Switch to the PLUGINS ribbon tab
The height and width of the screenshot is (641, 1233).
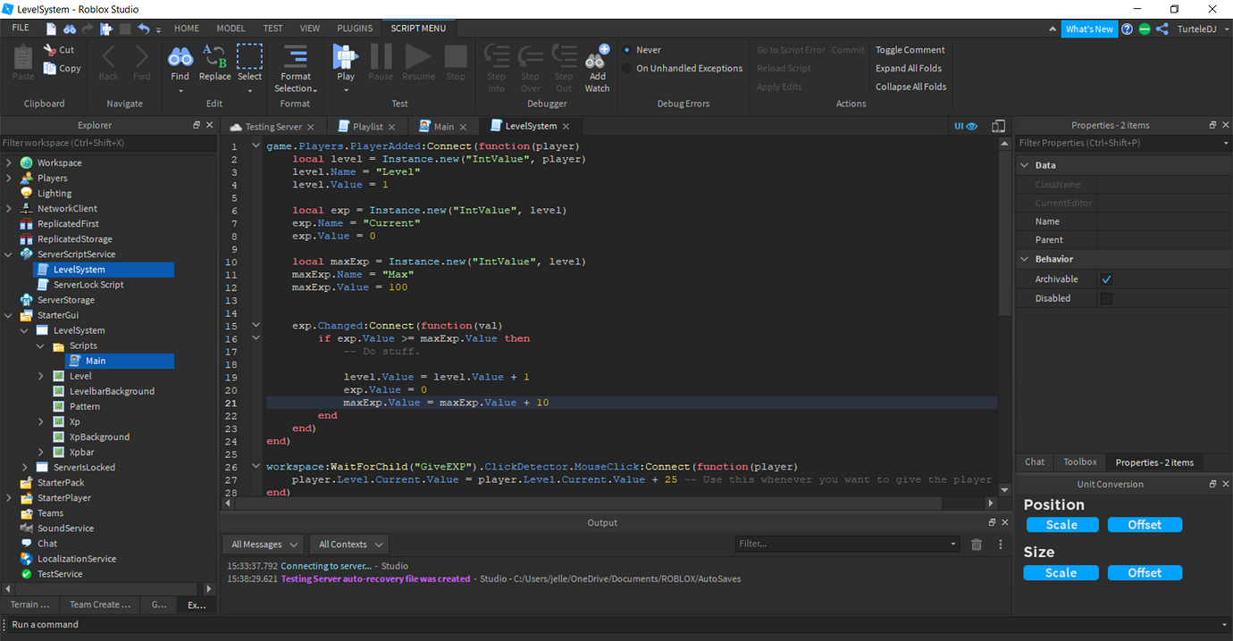click(355, 28)
